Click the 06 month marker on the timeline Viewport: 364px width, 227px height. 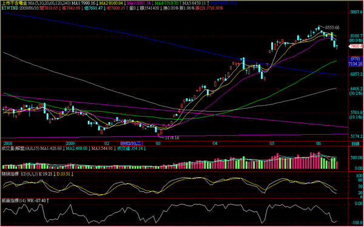[318, 143]
